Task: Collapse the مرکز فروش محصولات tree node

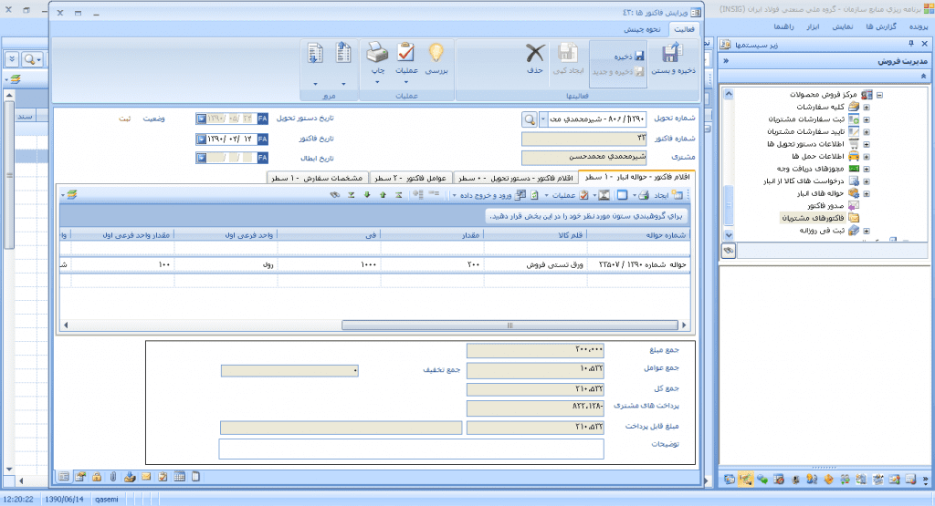Action: coord(880,95)
